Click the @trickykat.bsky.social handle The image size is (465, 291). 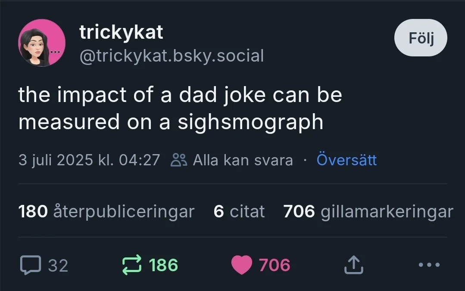(172, 56)
